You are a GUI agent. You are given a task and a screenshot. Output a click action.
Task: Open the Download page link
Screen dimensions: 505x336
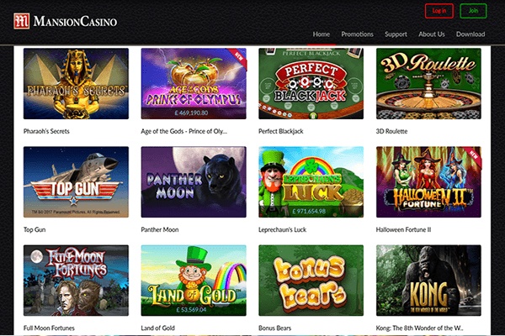pos(470,34)
